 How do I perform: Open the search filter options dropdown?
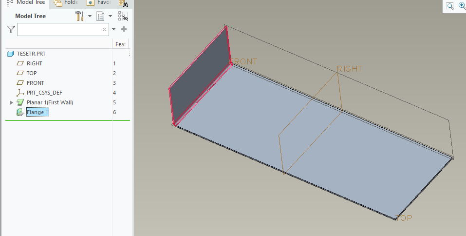tap(114, 29)
